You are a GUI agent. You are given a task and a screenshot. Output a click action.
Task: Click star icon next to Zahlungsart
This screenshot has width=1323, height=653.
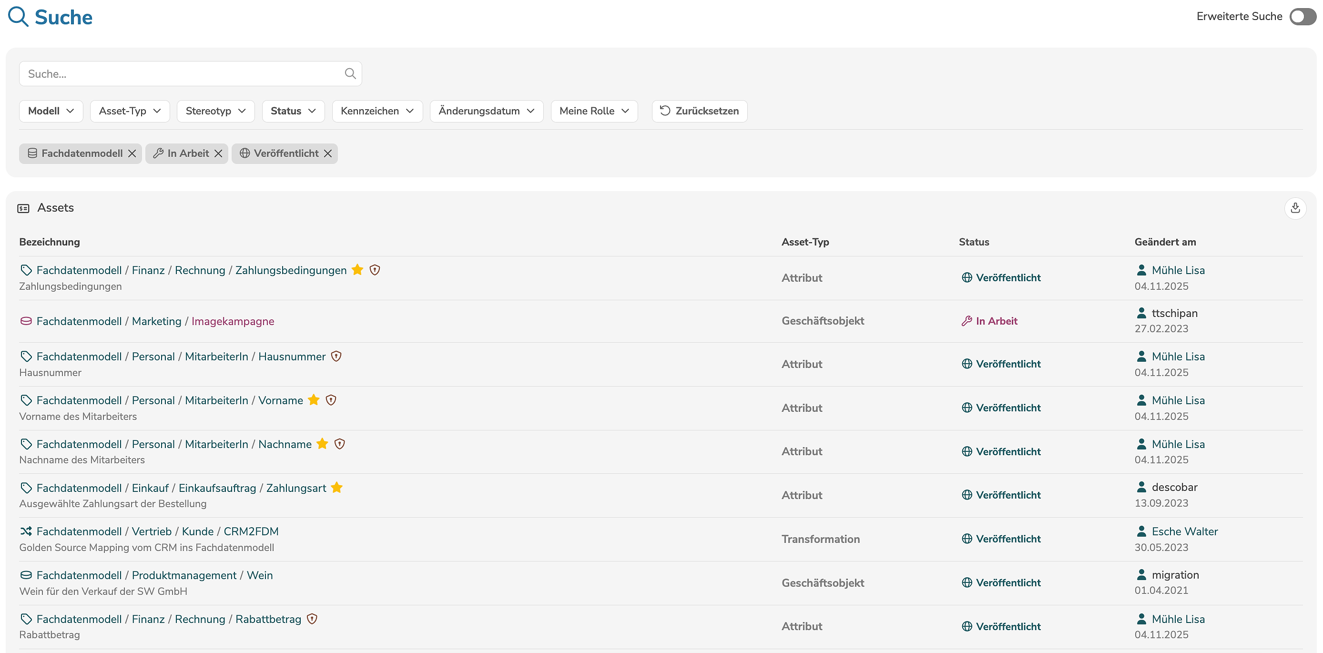click(336, 488)
